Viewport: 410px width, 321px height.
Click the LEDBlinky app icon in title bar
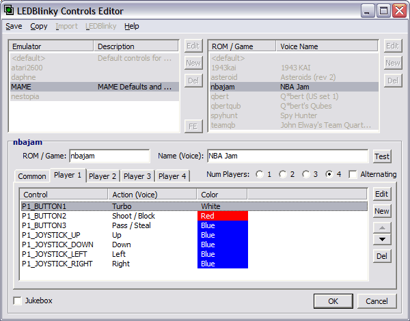[9, 10]
